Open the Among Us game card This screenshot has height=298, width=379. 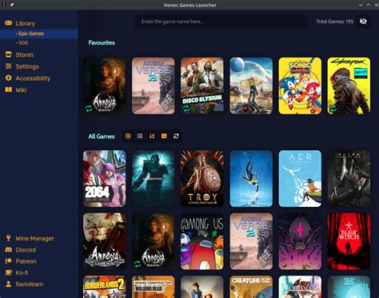(202, 241)
